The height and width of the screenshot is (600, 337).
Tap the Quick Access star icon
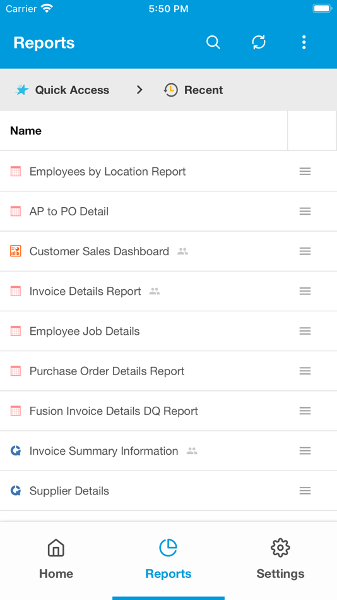click(22, 90)
